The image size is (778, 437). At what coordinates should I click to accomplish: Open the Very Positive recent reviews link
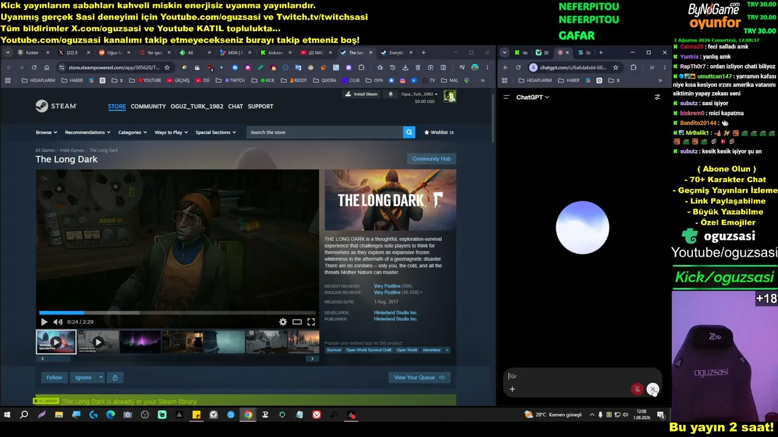tap(387, 286)
